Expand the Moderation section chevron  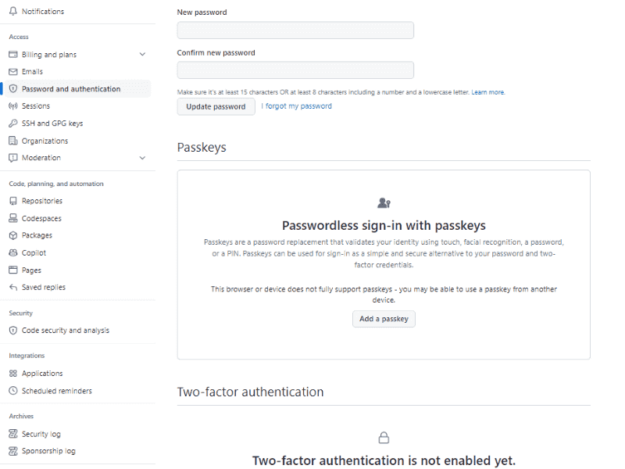tap(142, 158)
